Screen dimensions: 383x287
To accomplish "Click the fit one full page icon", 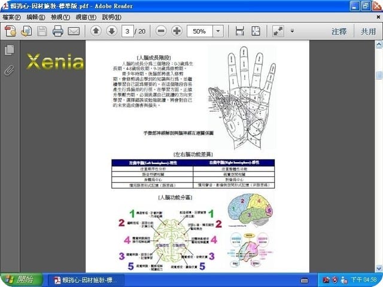I will tap(256, 31).
